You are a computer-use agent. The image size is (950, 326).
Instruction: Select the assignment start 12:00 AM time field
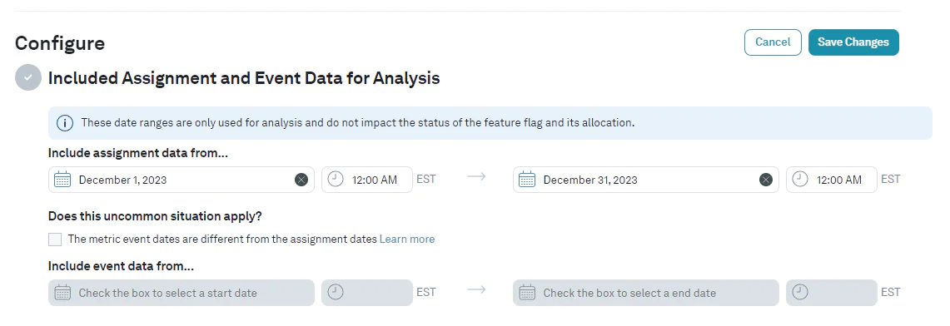click(367, 180)
